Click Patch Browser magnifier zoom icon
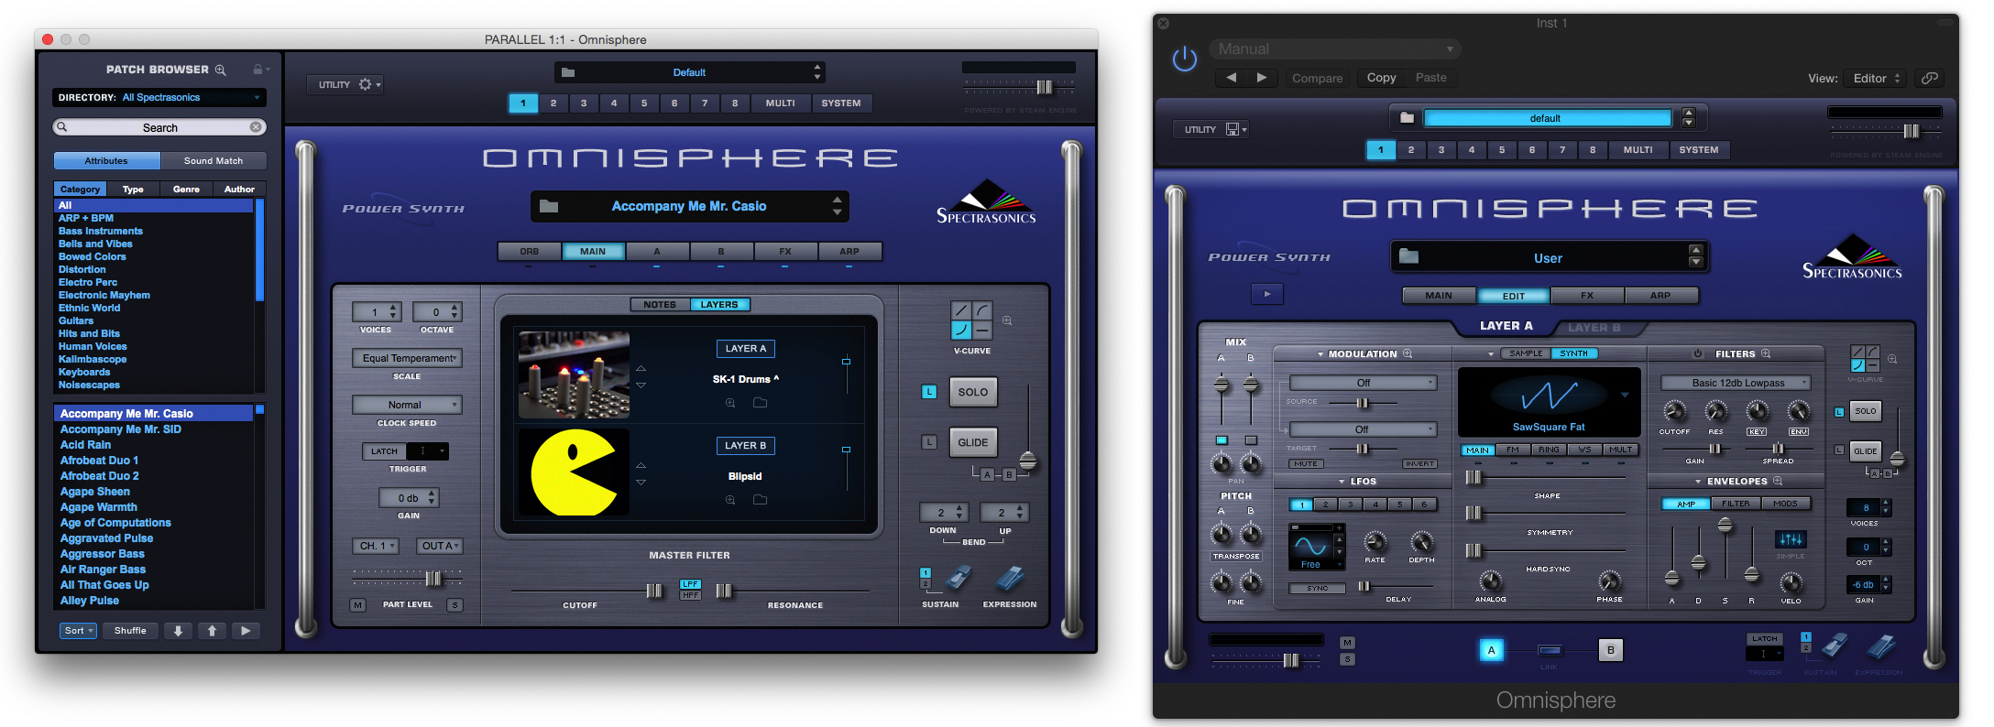 tap(220, 70)
